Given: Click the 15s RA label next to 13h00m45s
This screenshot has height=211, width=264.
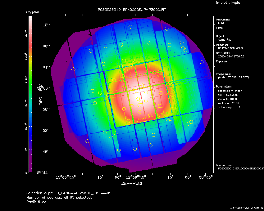Looking at the screenshot, I should [x=100, y=177].
